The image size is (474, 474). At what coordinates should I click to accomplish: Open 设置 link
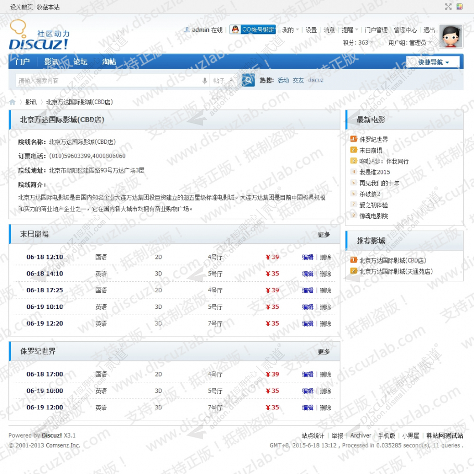coord(311,30)
